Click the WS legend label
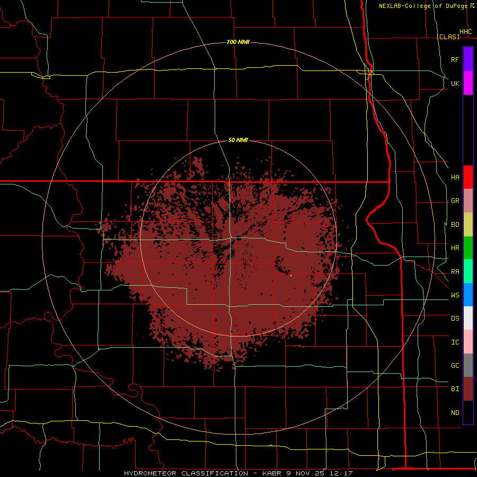477x477 pixels. click(455, 295)
